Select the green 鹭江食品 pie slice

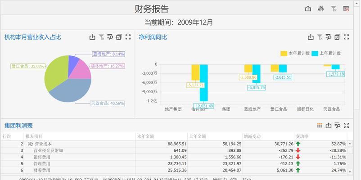[56, 72]
